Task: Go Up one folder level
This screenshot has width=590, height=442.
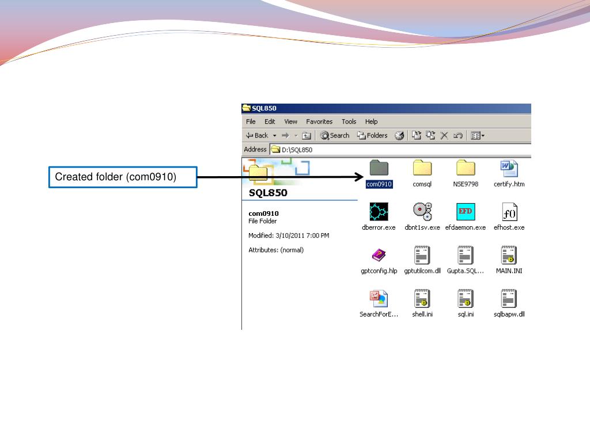Action: tap(307, 136)
